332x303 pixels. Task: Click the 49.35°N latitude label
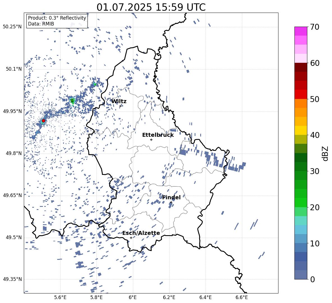tap(12, 279)
